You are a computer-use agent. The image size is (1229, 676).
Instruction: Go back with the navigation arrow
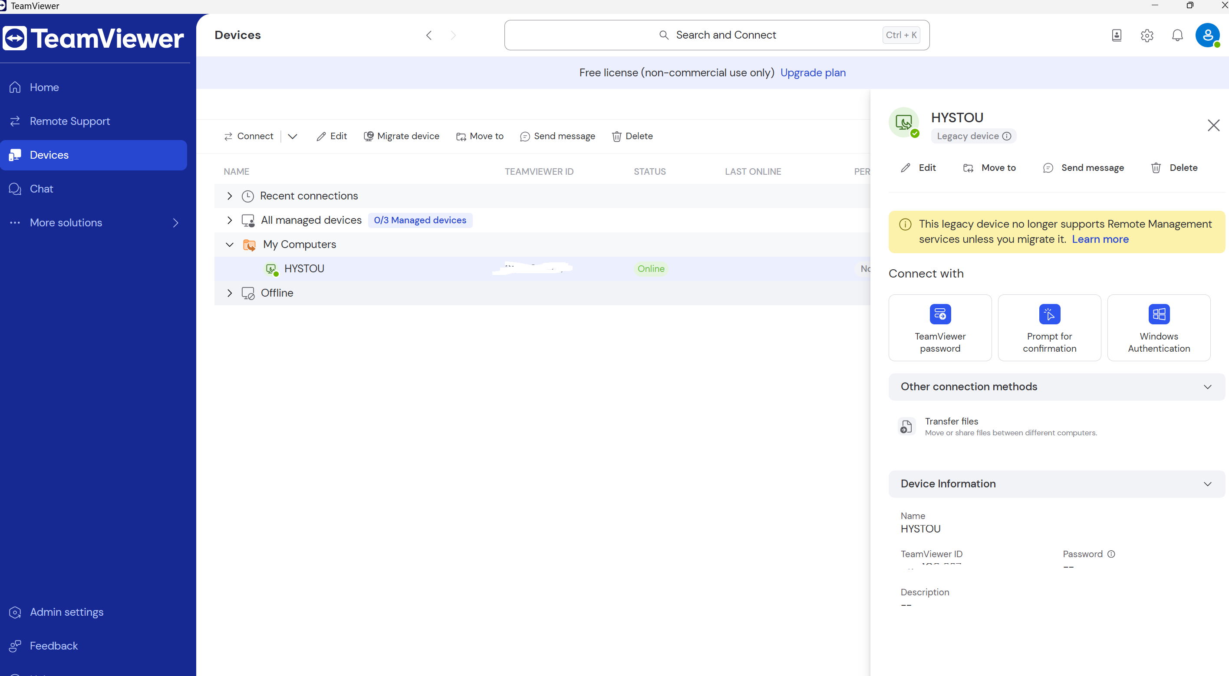(429, 35)
